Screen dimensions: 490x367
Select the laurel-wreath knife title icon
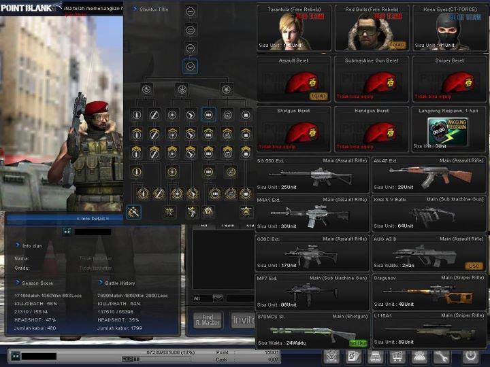(x=159, y=194)
